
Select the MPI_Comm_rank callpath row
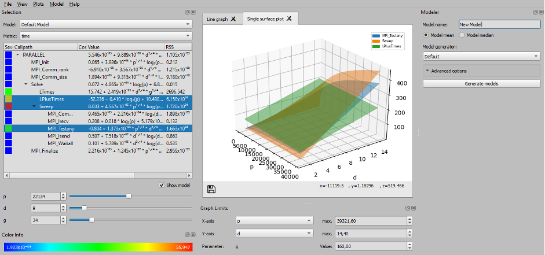click(98, 70)
